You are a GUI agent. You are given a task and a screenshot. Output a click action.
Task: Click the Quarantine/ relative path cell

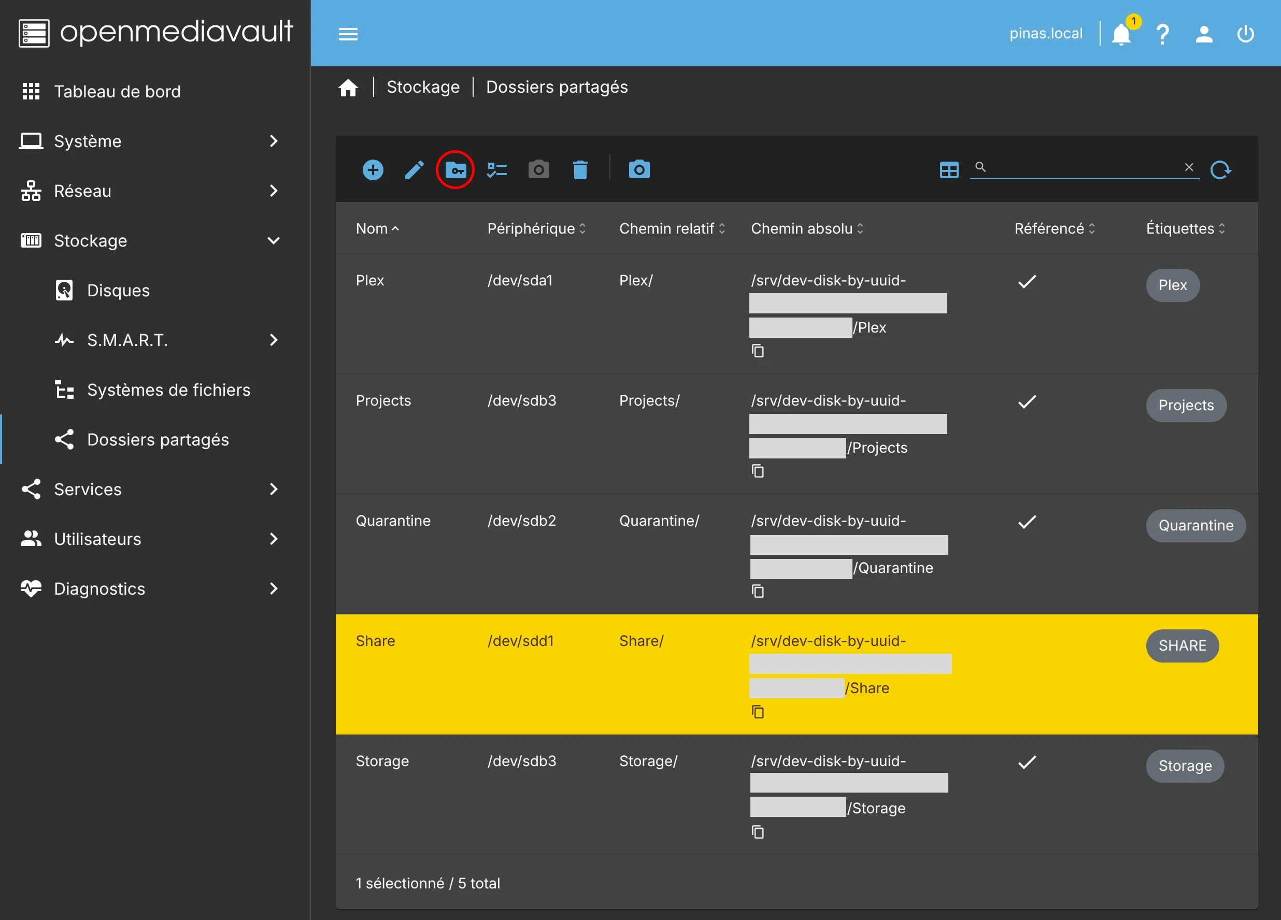(x=659, y=521)
